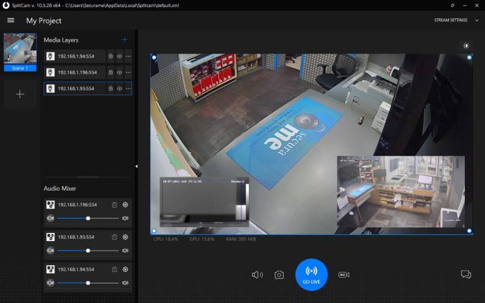
Task: Open the hamburger main menu
Action: click(11, 20)
